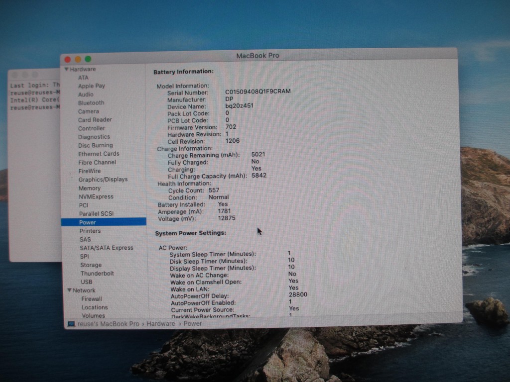Screen dimensions: 510x382
Task: Show Ethernet Cards information
Action: point(99,154)
